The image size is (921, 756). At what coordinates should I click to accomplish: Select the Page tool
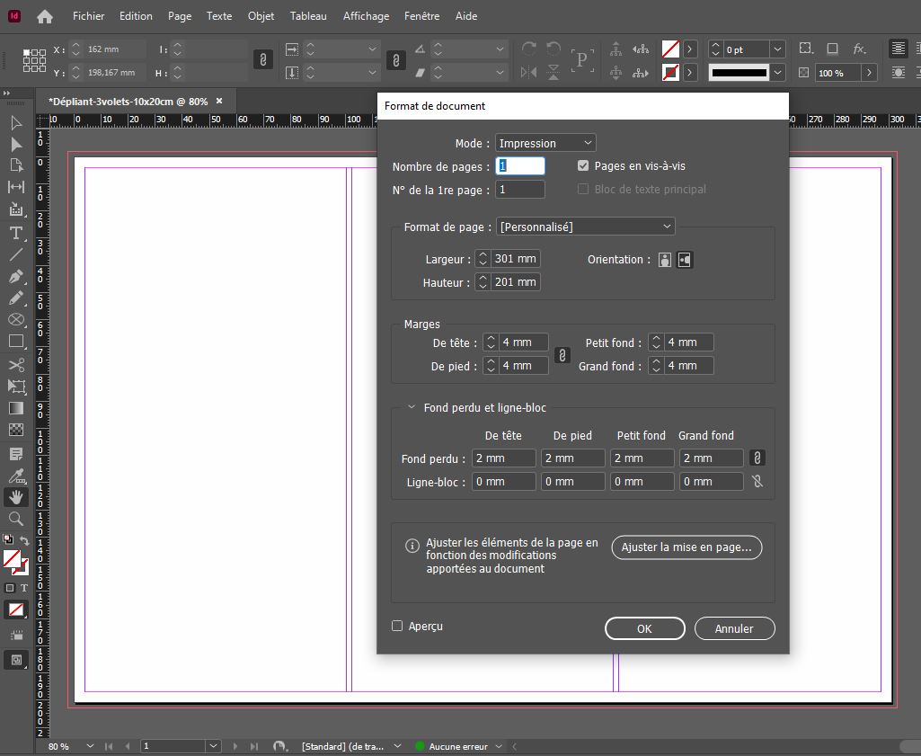(x=16, y=165)
